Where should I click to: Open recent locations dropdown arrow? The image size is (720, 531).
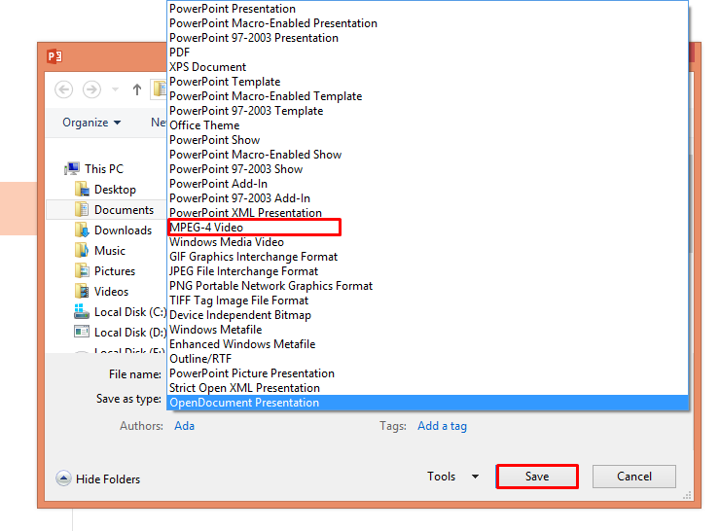pyautogui.click(x=115, y=89)
